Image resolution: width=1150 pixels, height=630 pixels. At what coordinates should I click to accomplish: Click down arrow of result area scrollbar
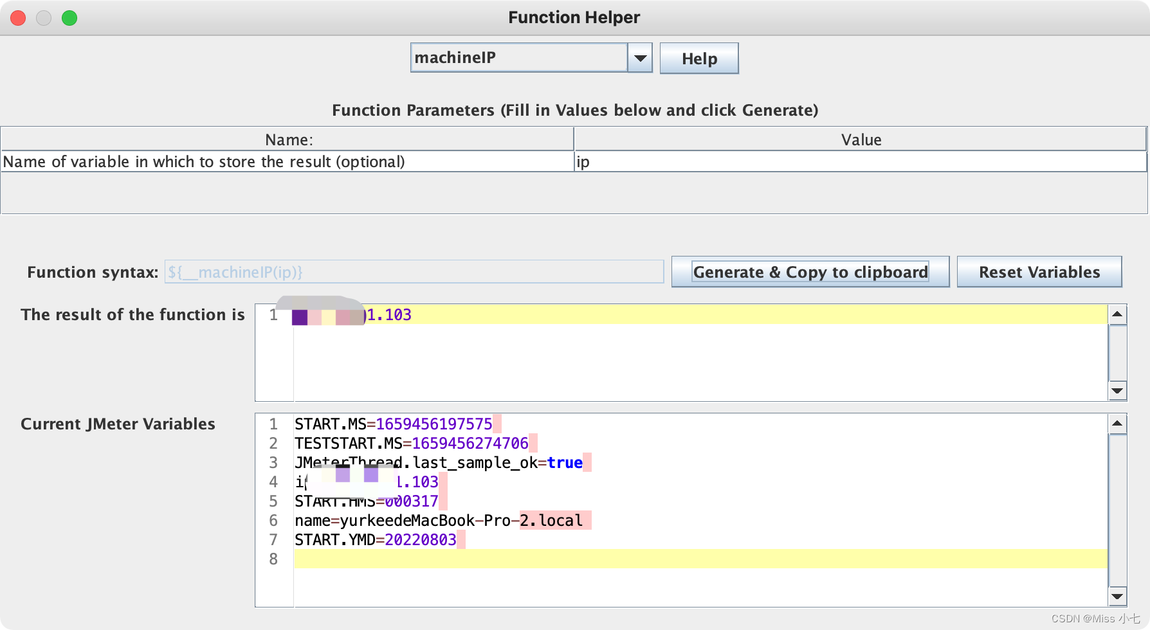1118,390
